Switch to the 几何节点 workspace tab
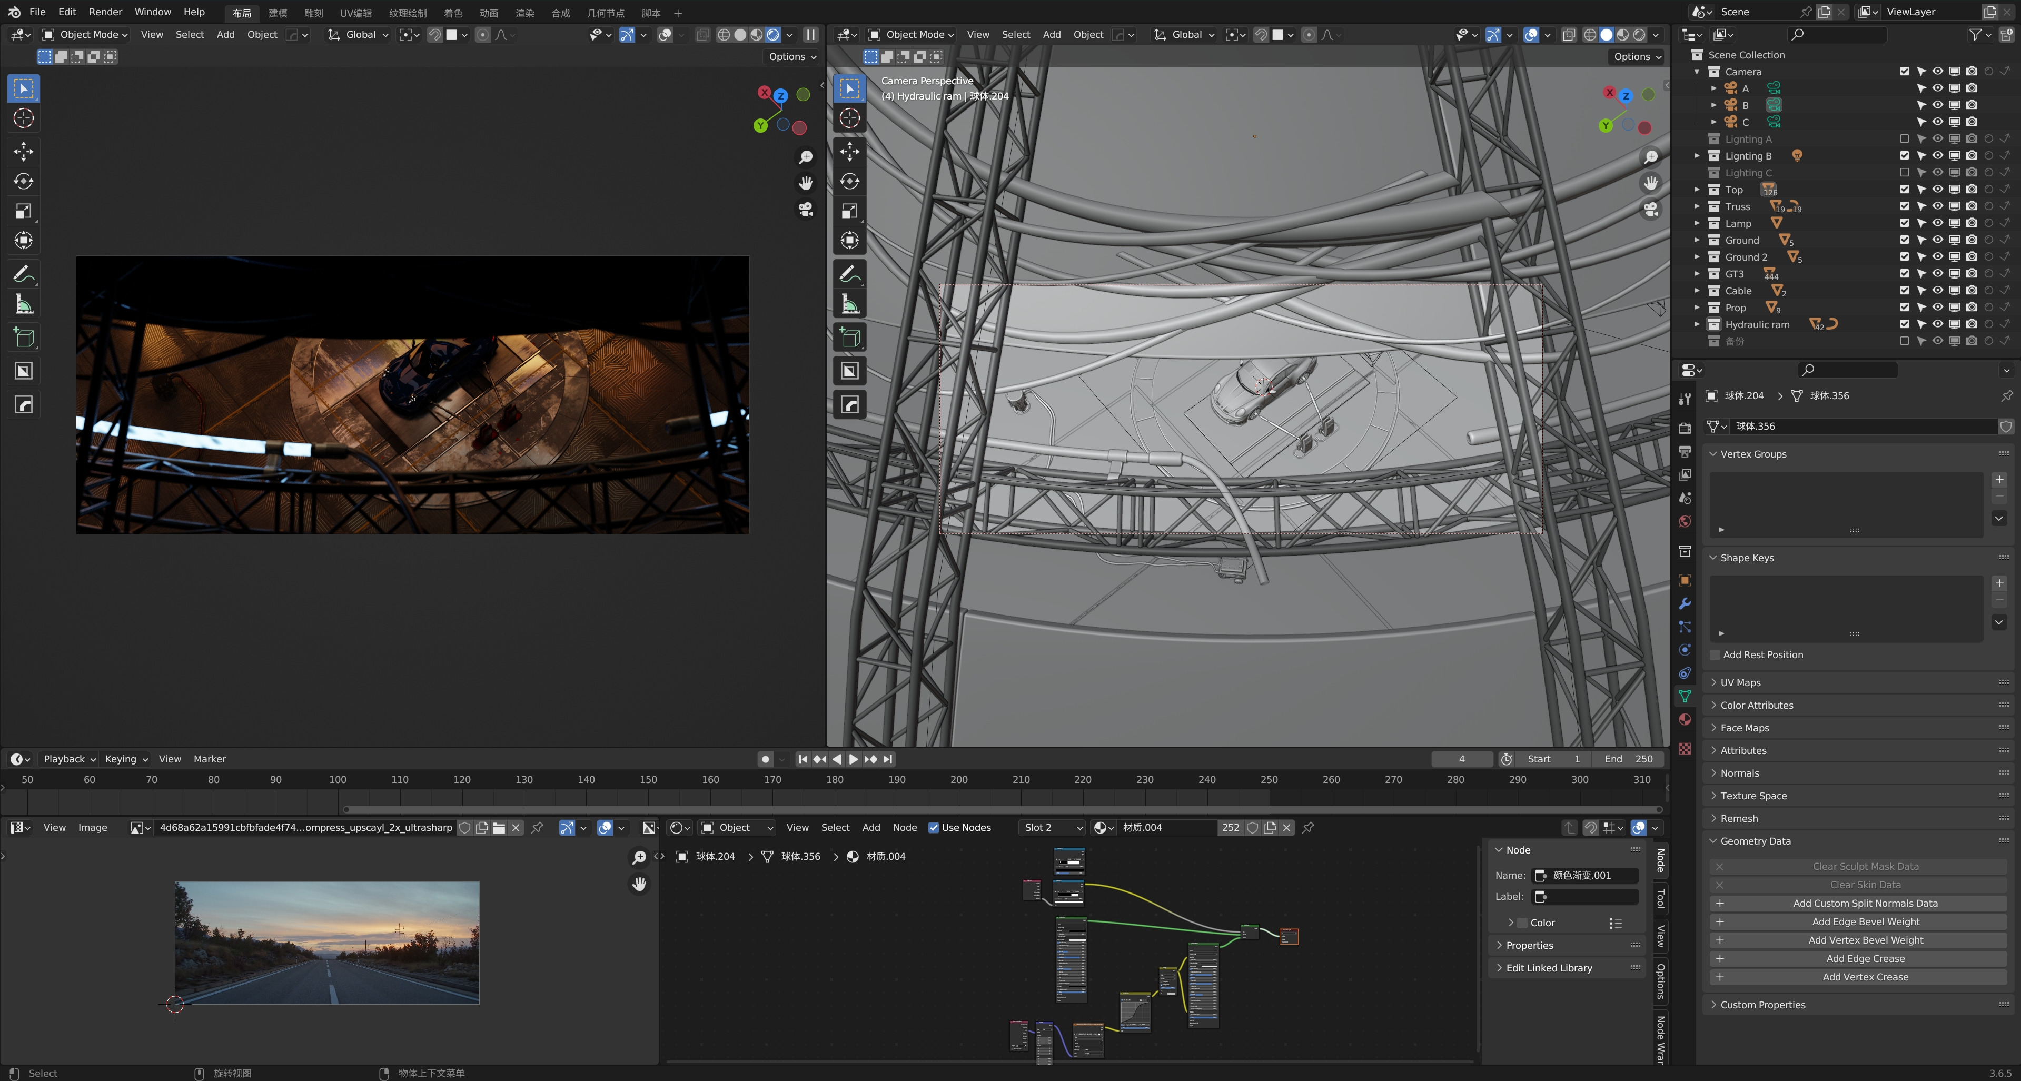 coord(606,13)
